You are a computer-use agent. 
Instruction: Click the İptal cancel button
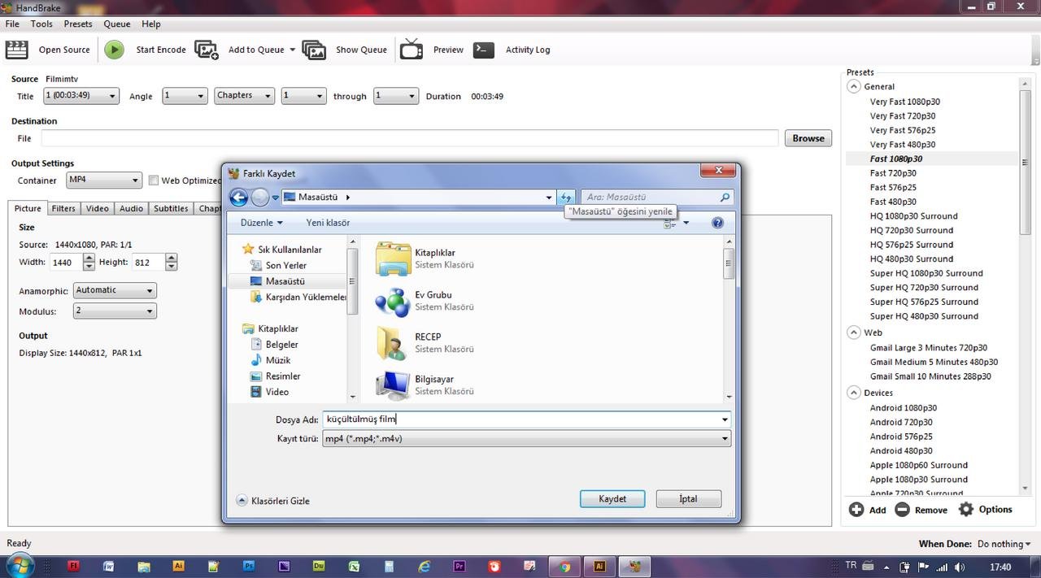(x=688, y=499)
